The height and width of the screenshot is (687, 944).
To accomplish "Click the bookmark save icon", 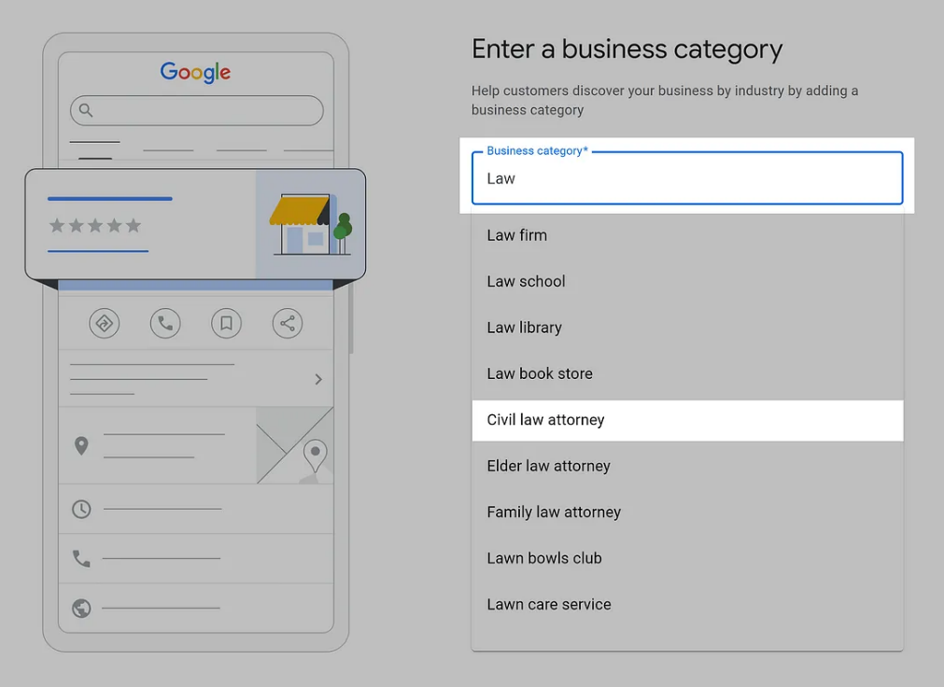I will coord(226,323).
